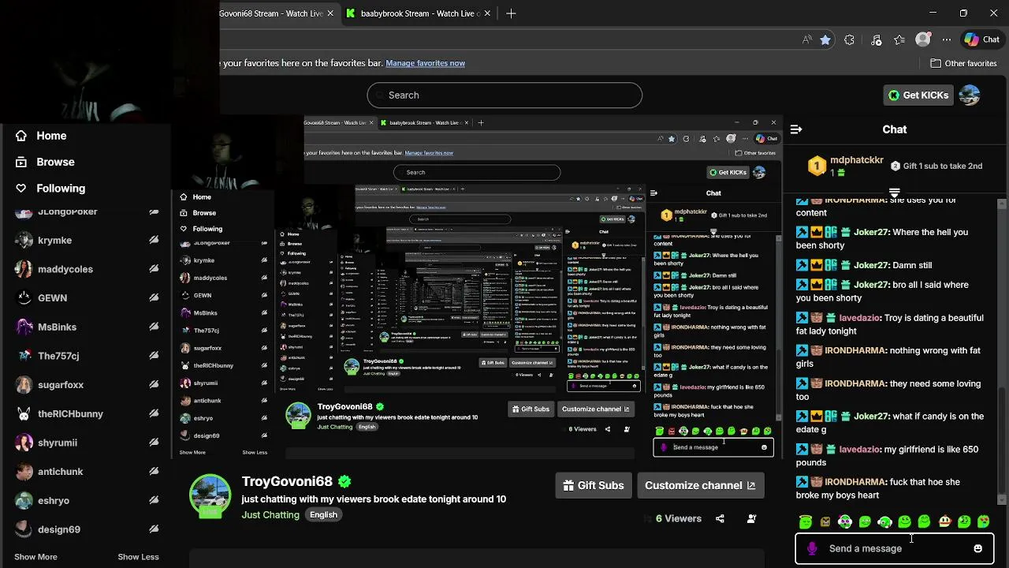Click the share icon beside viewer count
This screenshot has width=1009, height=568.
click(x=720, y=518)
